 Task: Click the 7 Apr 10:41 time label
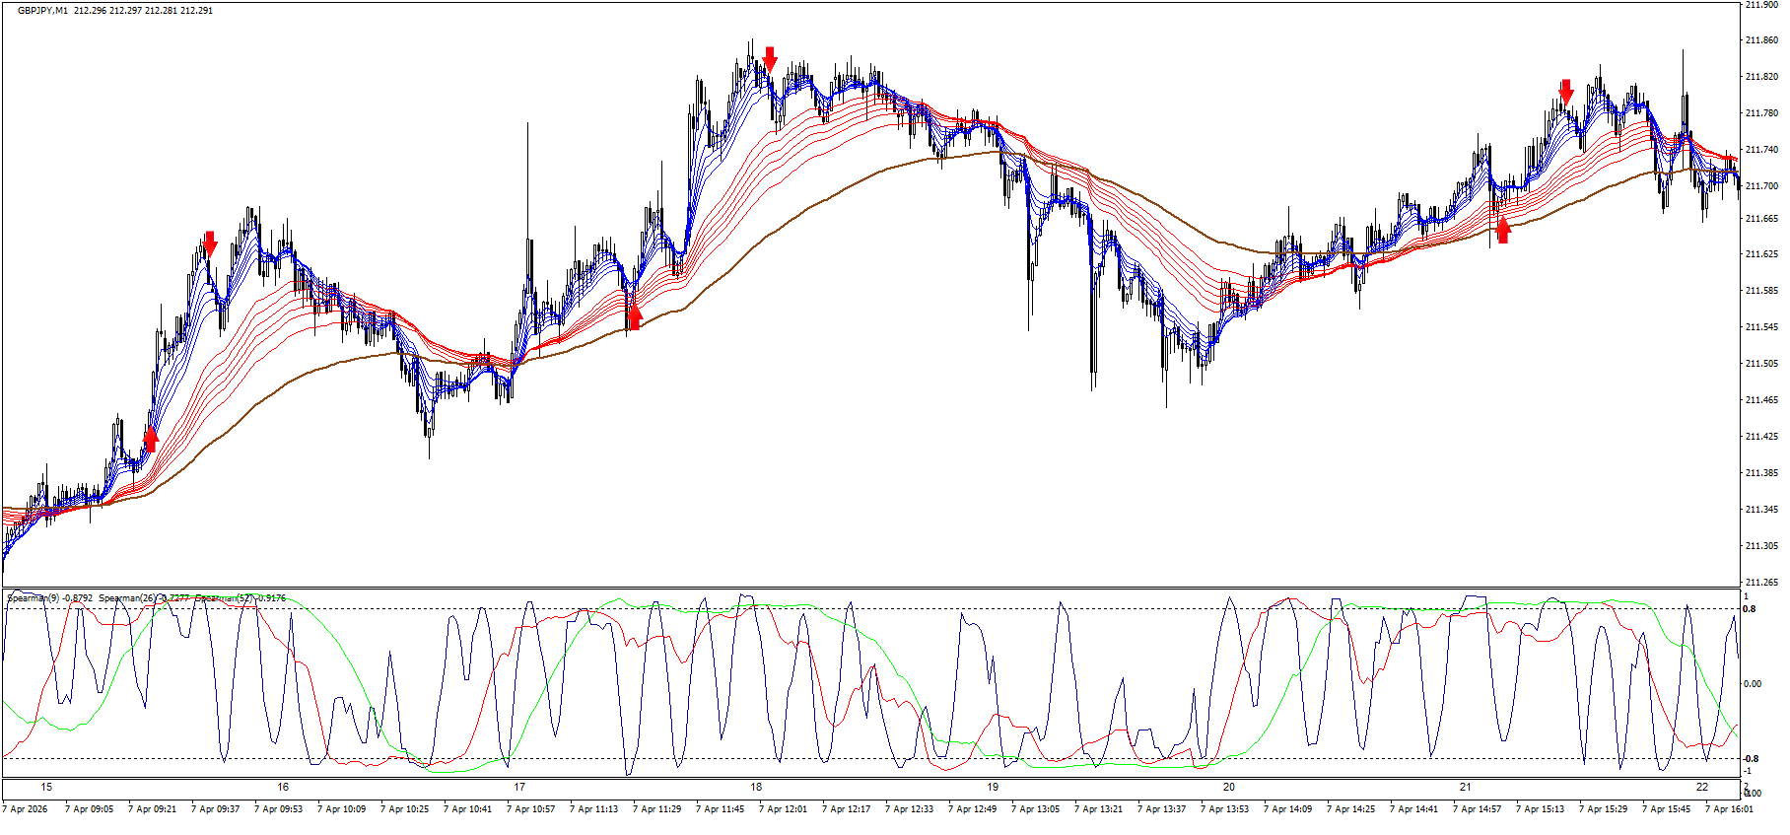(467, 809)
